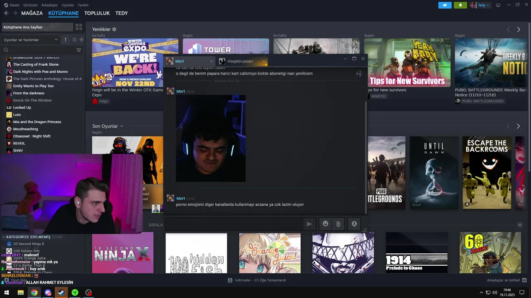Open the shared image in Mert chat
The width and height of the screenshot is (531, 298).
[211, 138]
